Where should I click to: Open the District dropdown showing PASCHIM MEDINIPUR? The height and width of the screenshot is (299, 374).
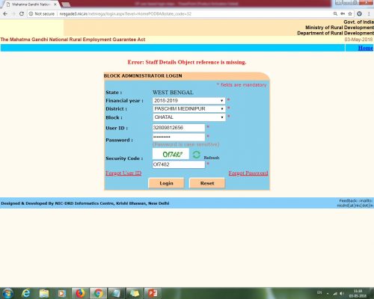click(x=188, y=109)
